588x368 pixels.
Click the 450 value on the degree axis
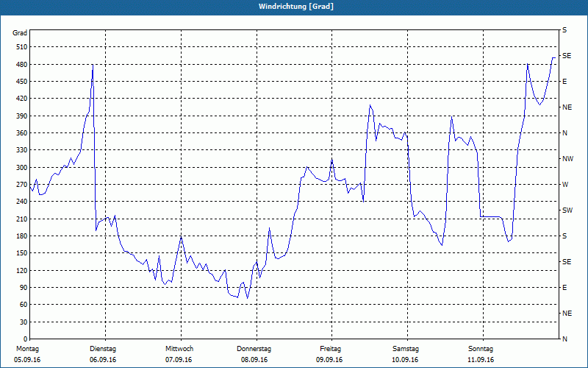22,82
